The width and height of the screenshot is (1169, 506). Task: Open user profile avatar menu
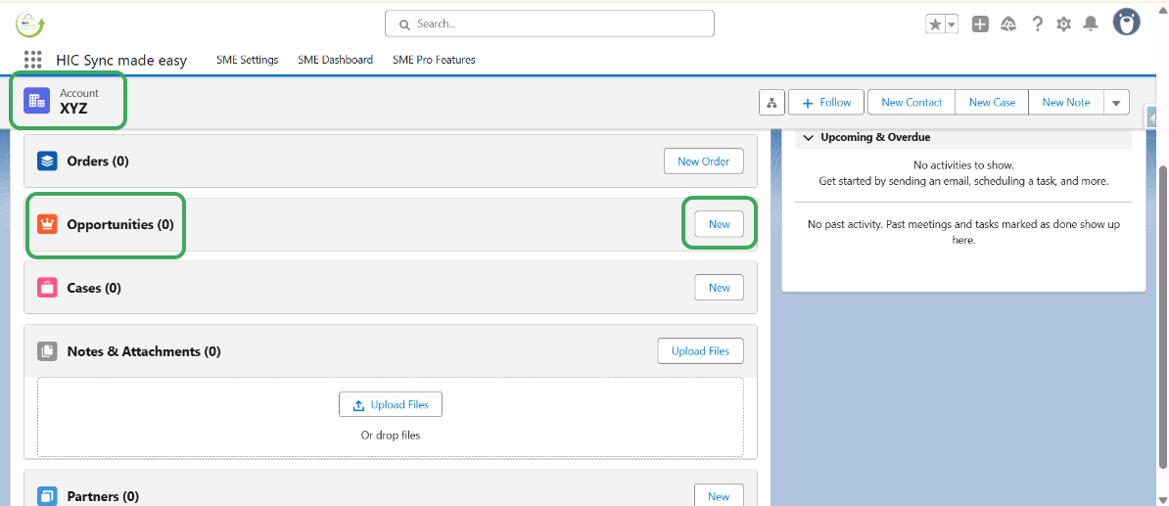pos(1127,23)
